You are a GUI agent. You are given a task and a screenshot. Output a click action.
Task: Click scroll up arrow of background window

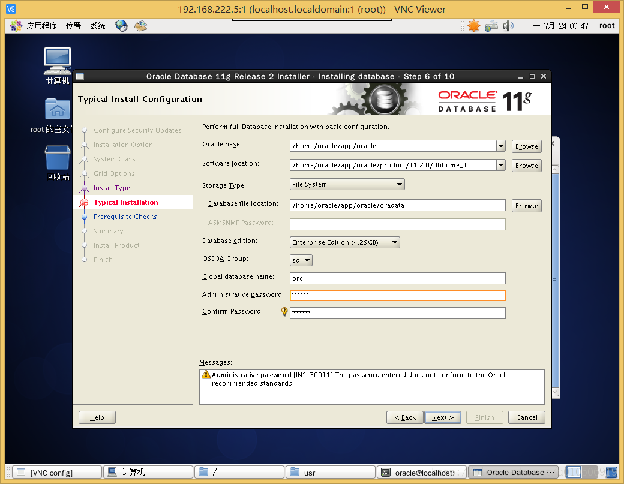(556, 169)
